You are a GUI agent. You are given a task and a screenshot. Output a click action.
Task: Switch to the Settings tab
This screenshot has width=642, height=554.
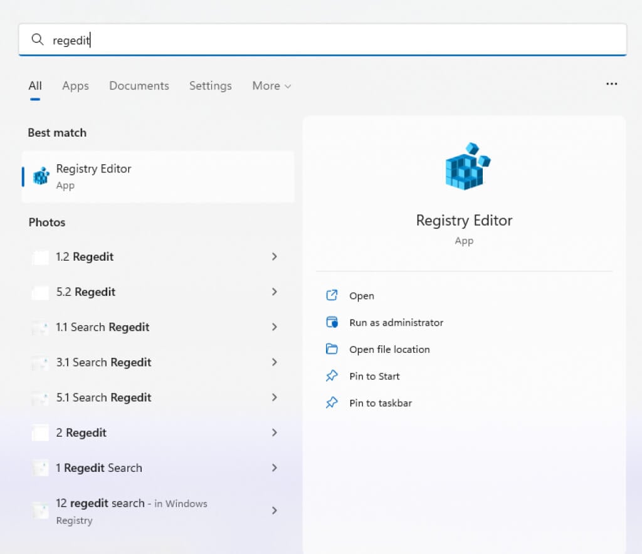pyautogui.click(x=211, y=85)
